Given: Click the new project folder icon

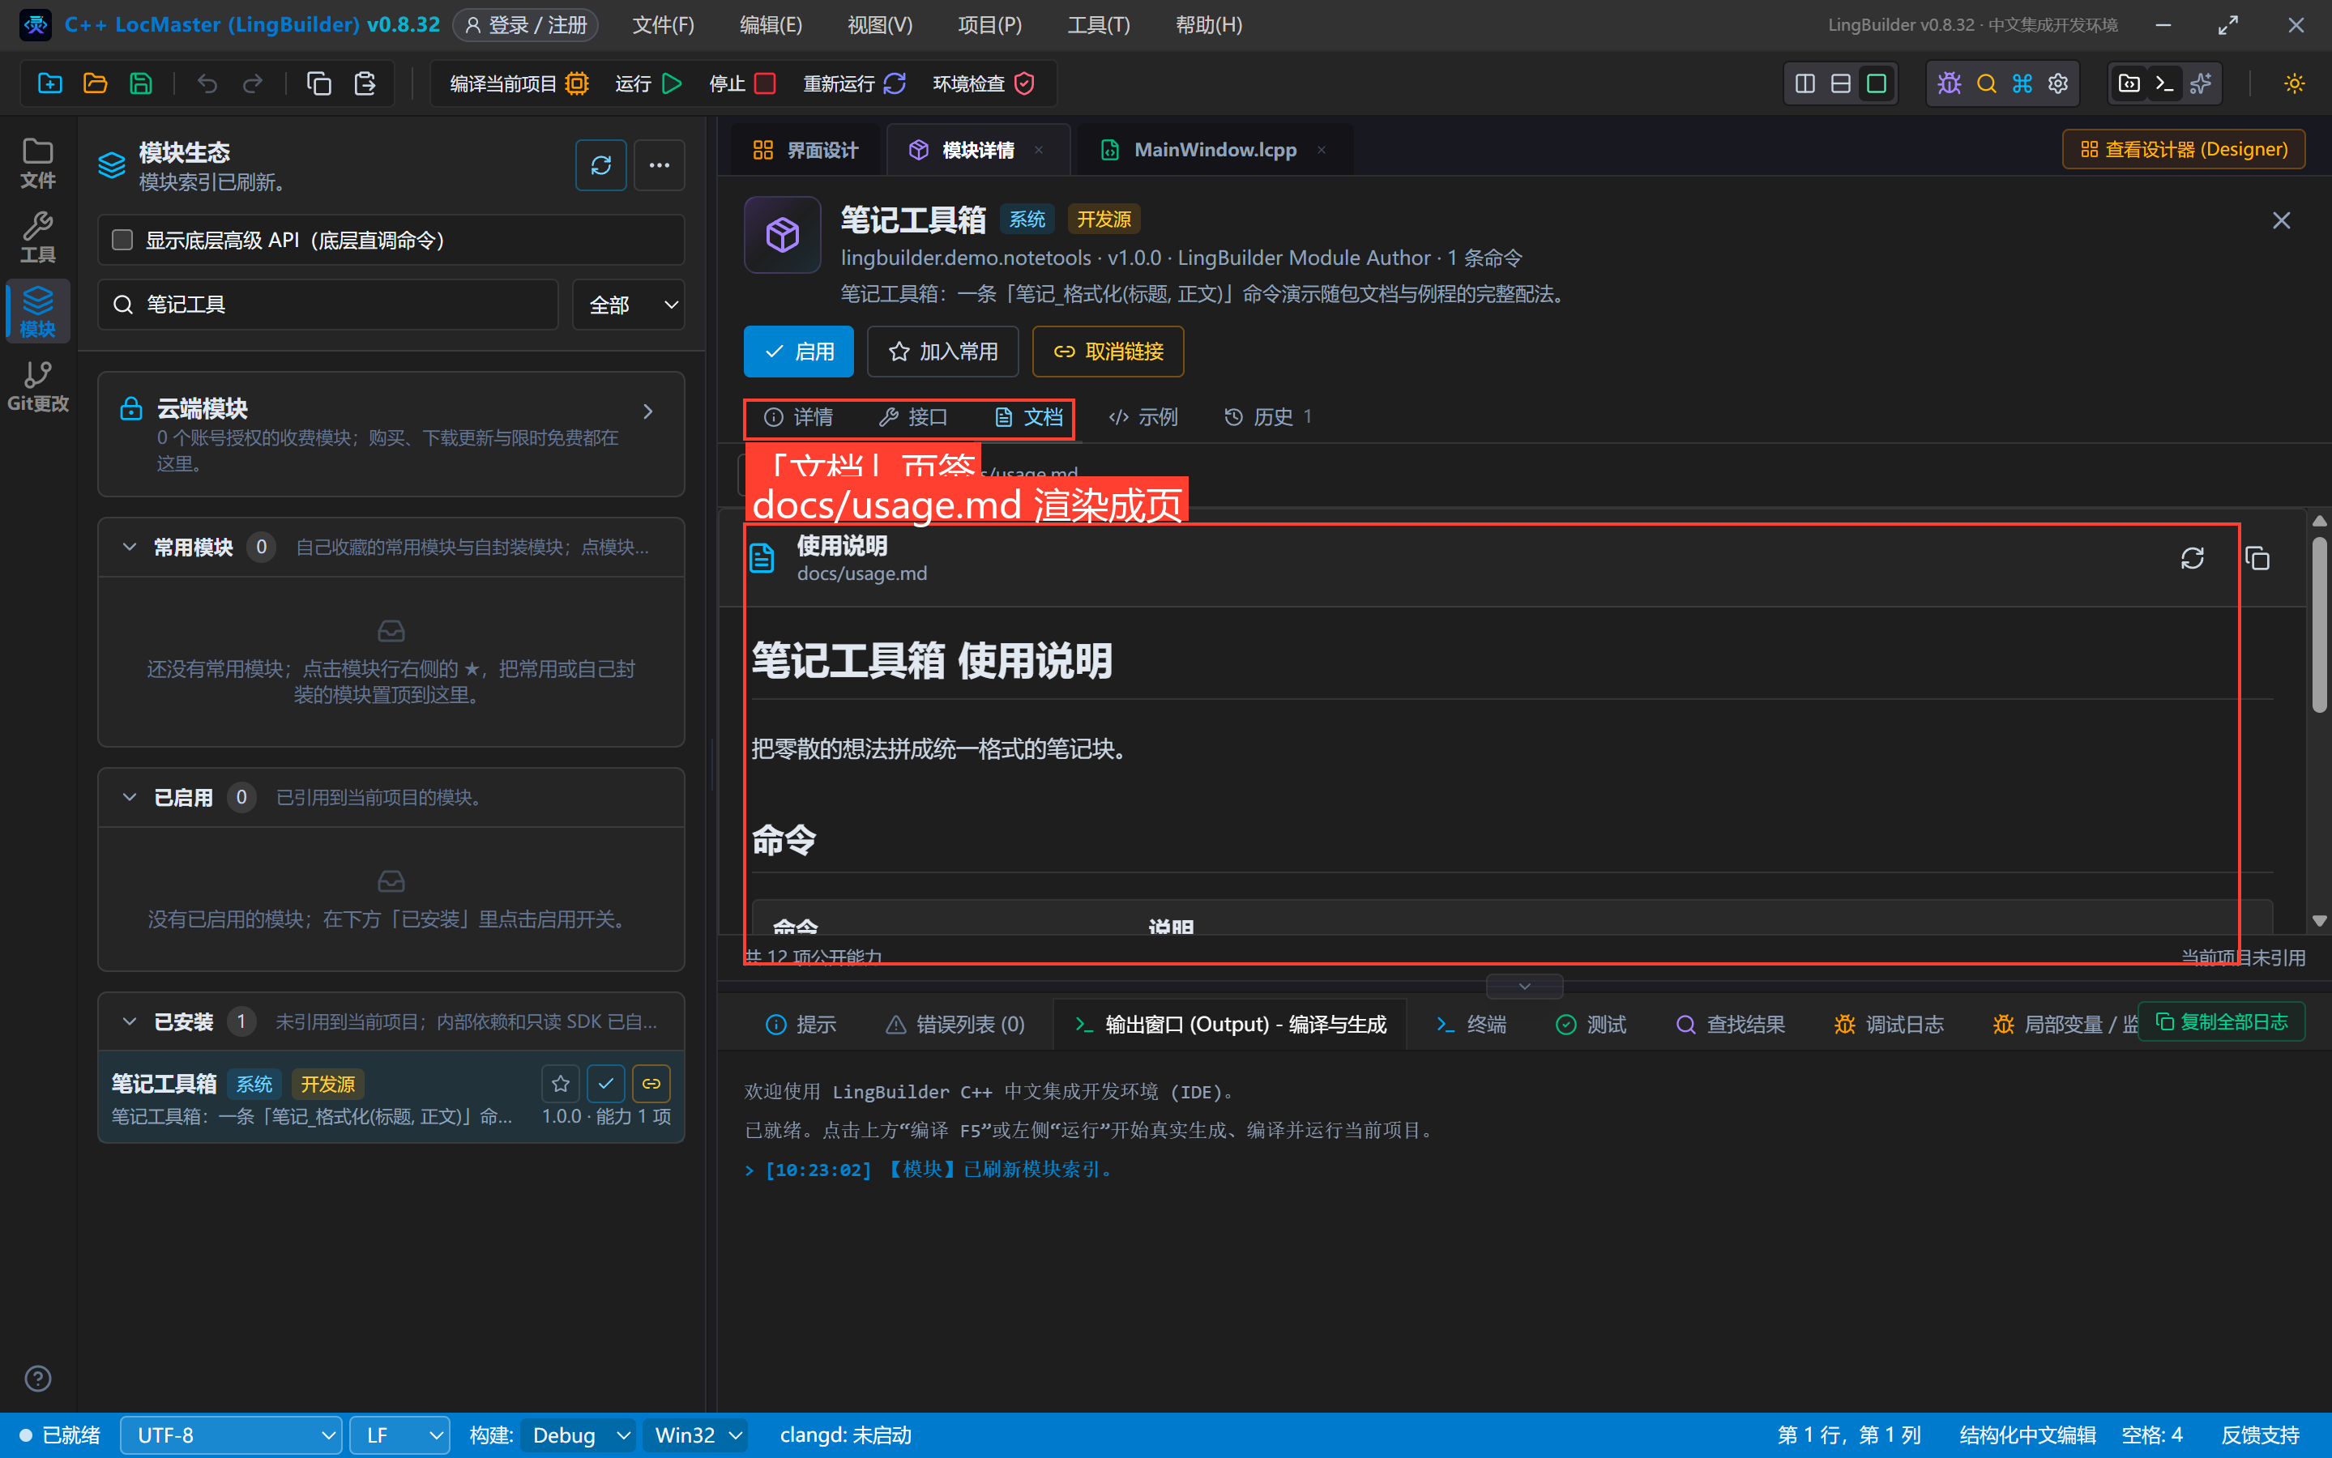Looking at the screenshot, I should coord(50,84).
